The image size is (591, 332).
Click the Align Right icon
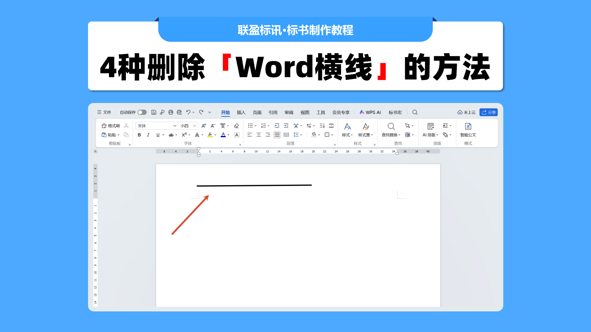click(x=268, y=135)
